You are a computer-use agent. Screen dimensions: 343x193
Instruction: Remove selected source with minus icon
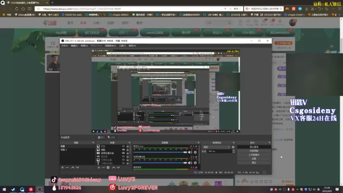coord(103,167)
